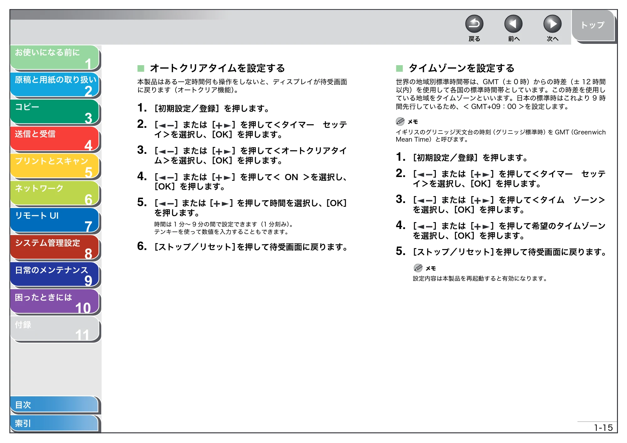
Task: Select chapter 4 送信と受信 tab
Action: click(55, 139)
